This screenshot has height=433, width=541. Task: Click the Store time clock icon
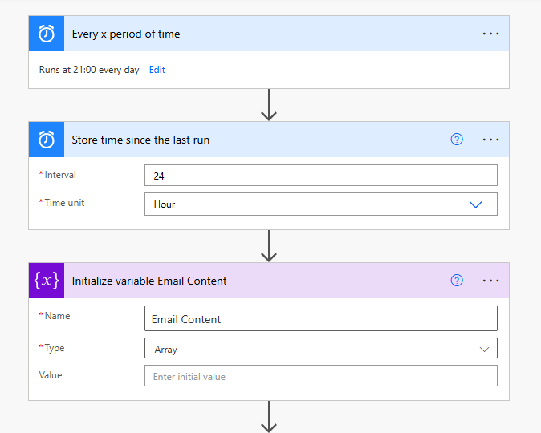pos(47,140)
